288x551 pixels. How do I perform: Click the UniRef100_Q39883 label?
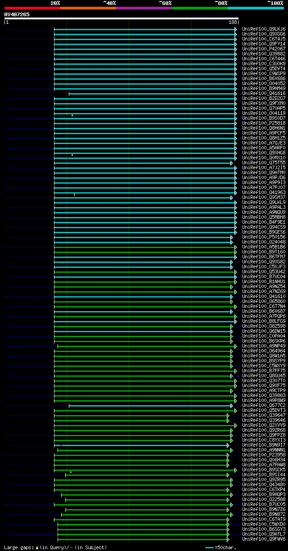click(x=264, y=396)
